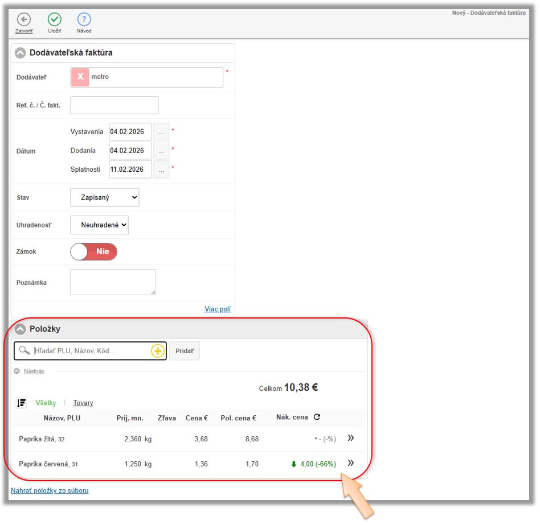Click the Zatvoriť back arrow icon

(x=24, y=19)
